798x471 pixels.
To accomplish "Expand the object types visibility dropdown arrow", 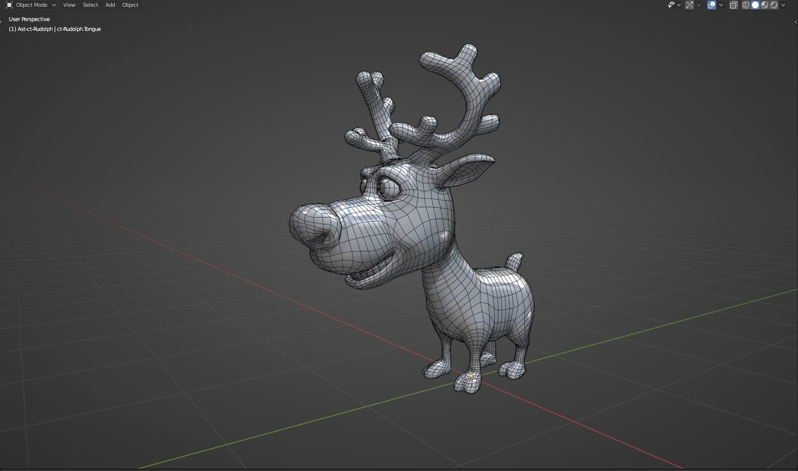I will point(679,5).
